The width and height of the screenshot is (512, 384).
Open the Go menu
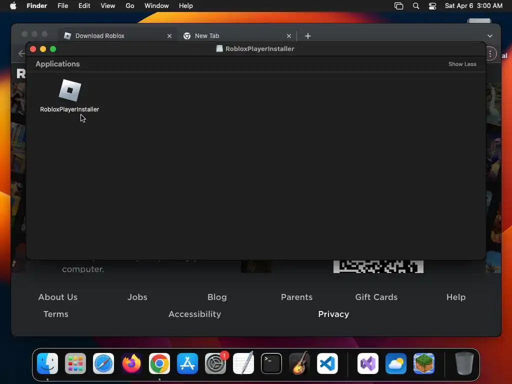[x=130, y=6]
